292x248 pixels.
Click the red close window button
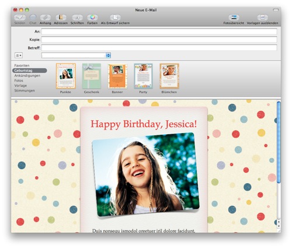[x=15, y=10]
